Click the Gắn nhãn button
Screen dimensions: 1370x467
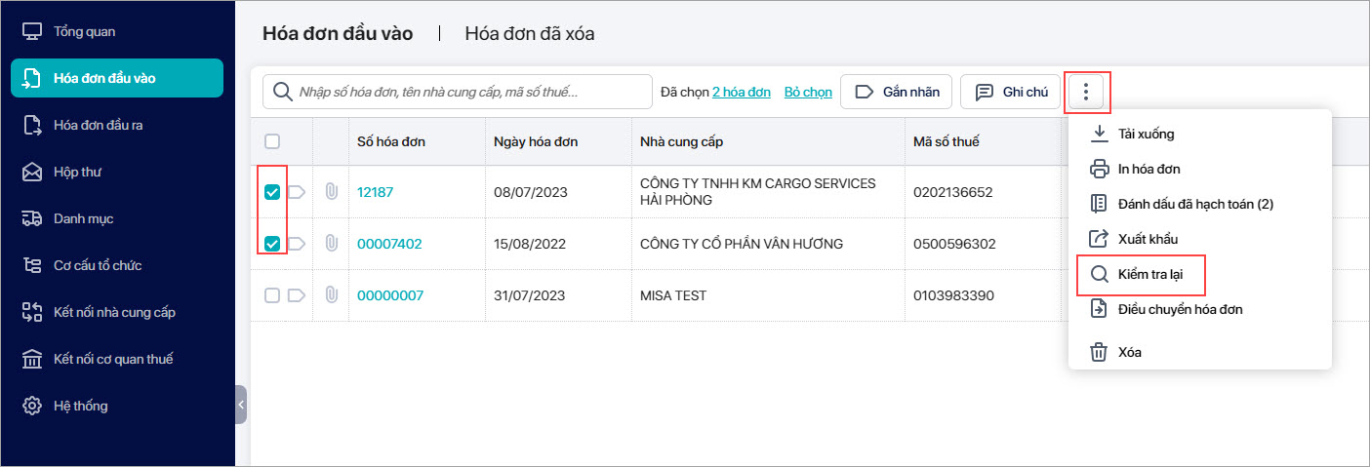897,93
